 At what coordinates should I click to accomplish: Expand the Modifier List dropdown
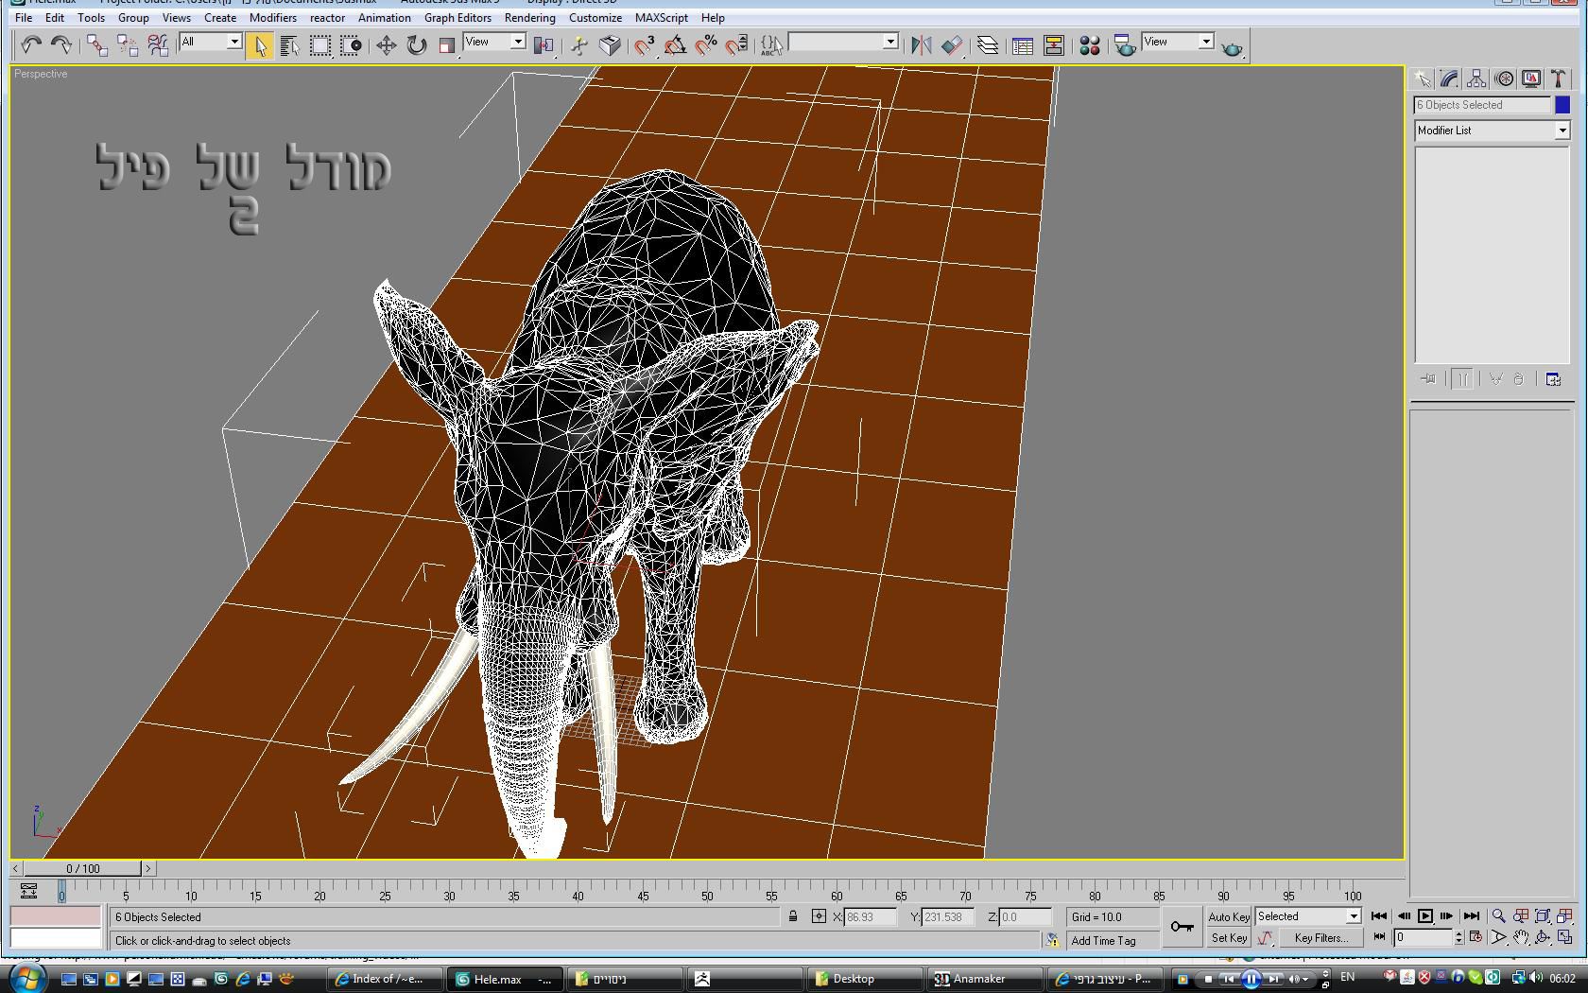[1562, 131]
